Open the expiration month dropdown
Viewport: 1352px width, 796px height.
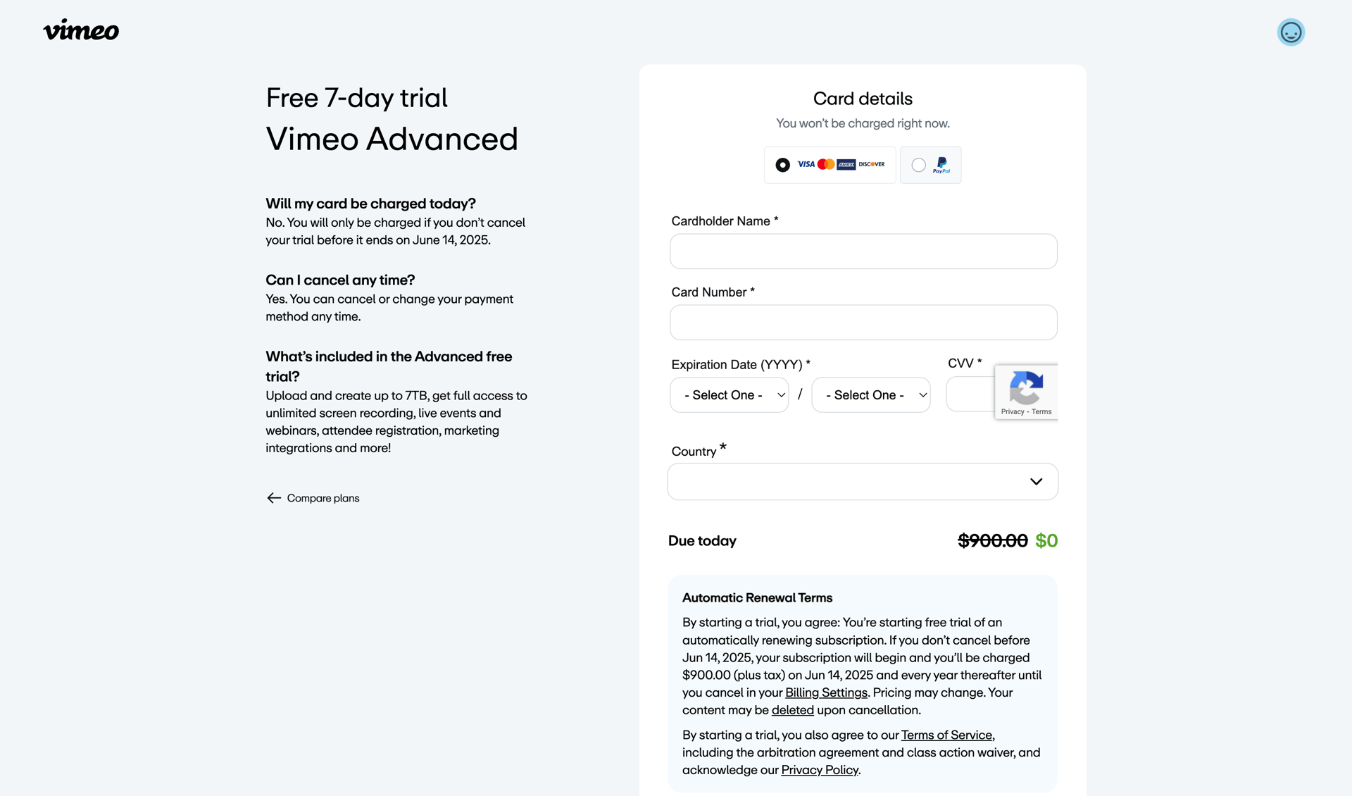pyautogui.click(x=729, y=394)
